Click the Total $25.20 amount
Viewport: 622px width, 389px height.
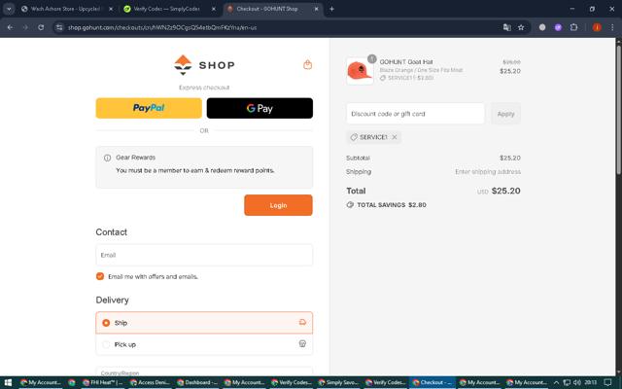pos(505,191)
